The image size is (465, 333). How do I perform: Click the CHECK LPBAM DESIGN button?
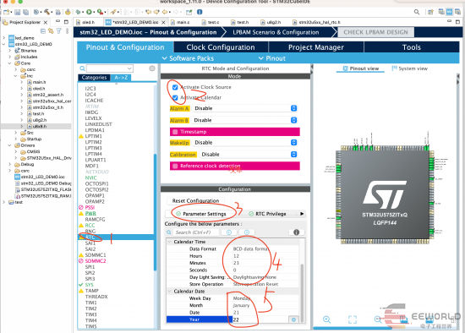coord(375,32)
